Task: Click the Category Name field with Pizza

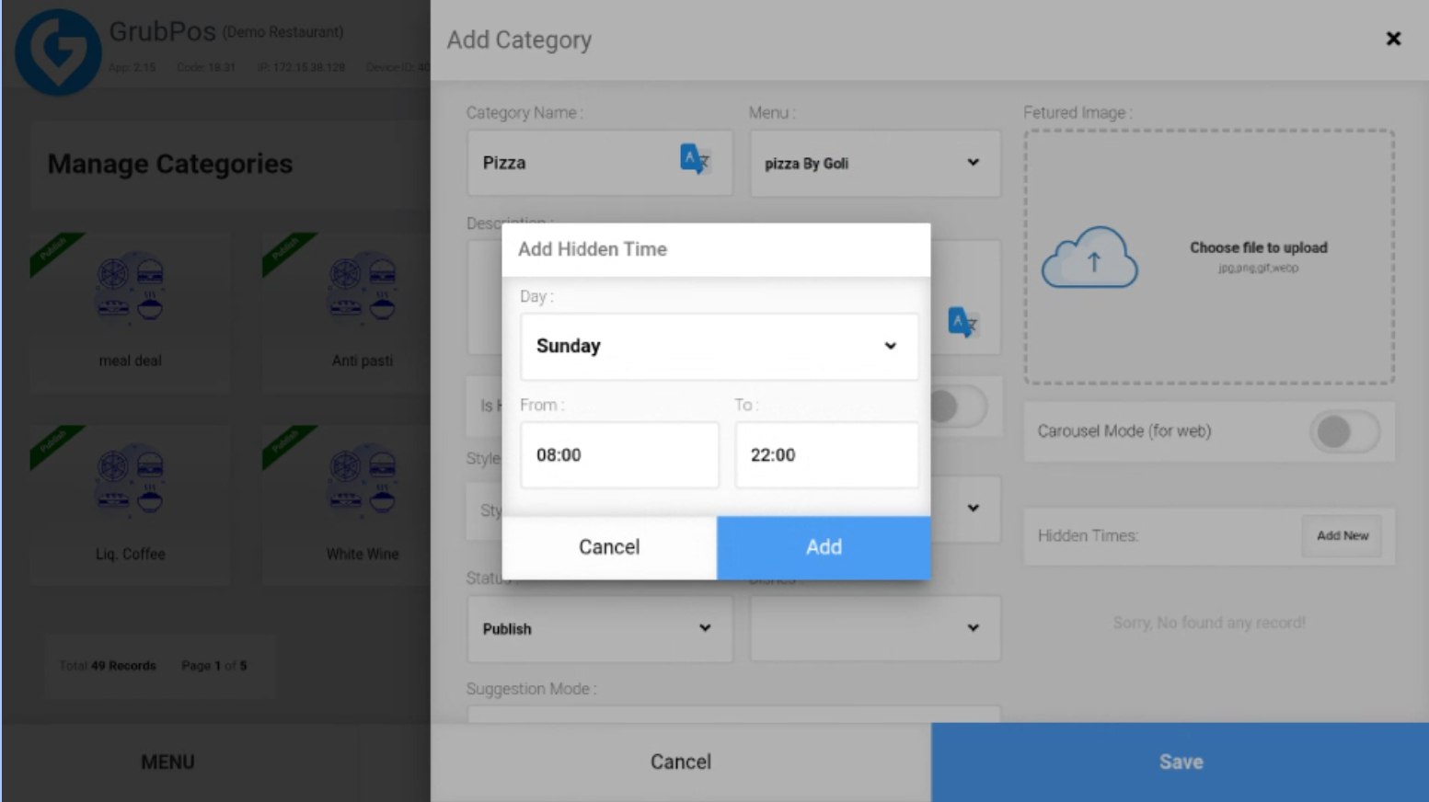Action: [x=600, y=163]
